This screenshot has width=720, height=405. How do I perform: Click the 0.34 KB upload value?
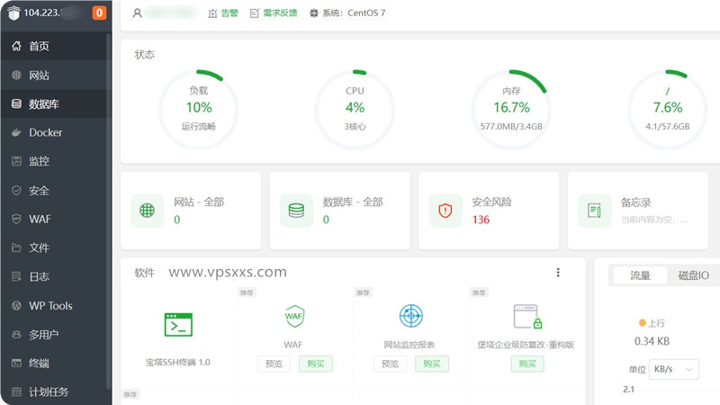pyautogui.click(x=652, y=341)
